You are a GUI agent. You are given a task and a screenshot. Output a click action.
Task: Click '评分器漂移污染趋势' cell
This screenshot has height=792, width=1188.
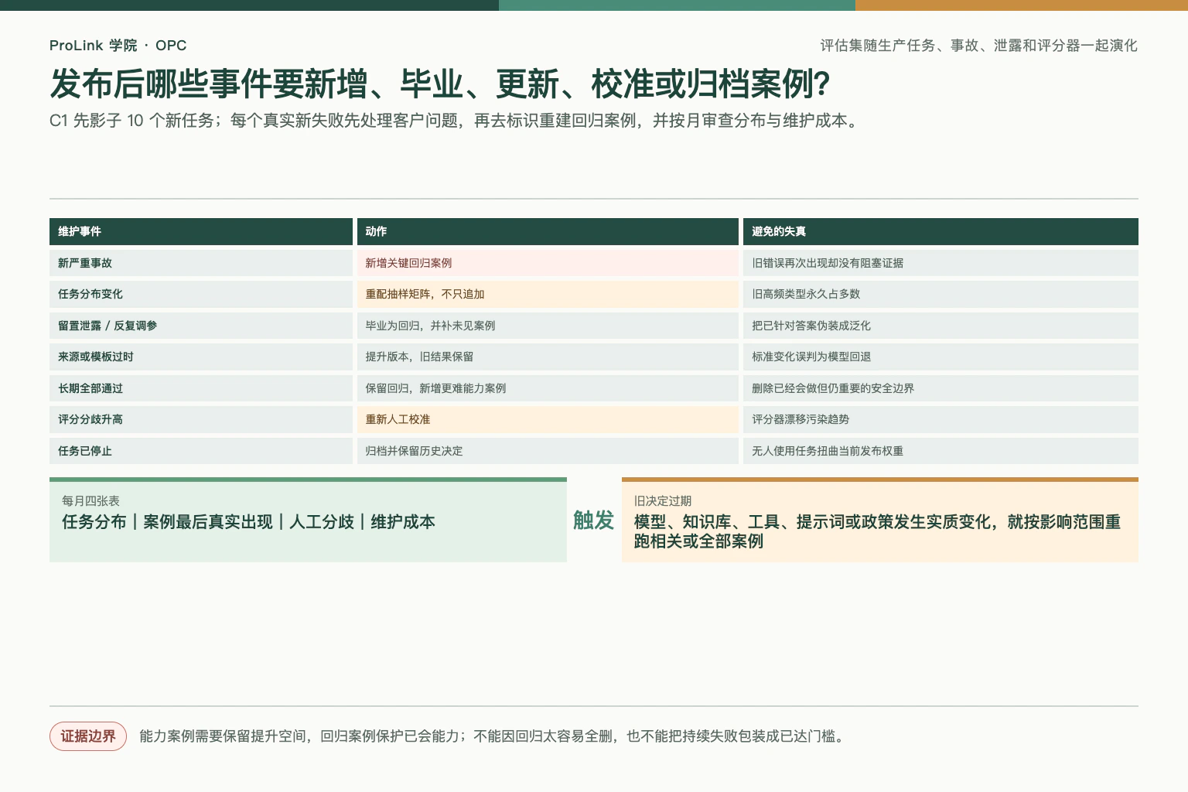pyautogui.click(x=940, y=419)
